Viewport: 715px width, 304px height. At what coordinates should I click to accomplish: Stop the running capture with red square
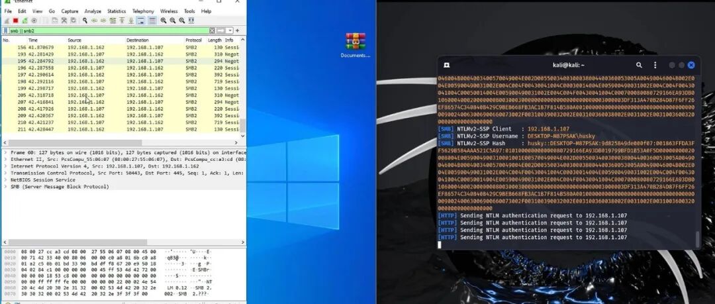(15, 21)
